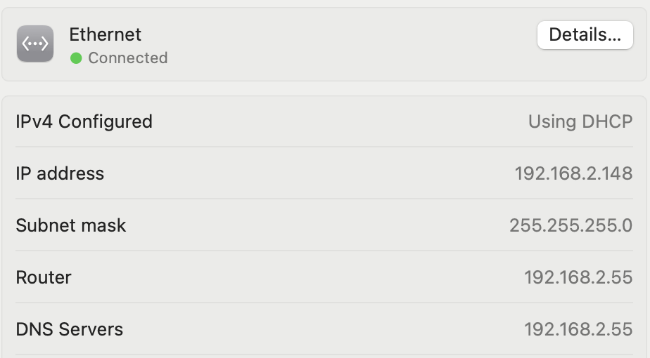Click the green connection status dot

click(x=76, y=58)
